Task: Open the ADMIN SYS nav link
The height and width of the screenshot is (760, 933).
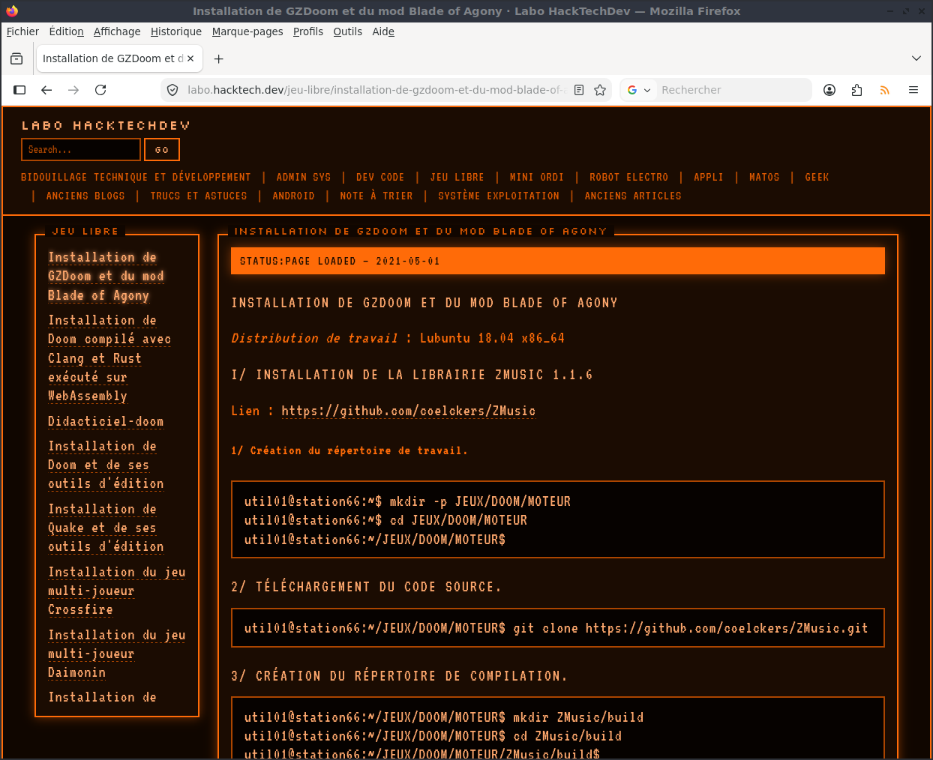Action: [x=304, y=178]
